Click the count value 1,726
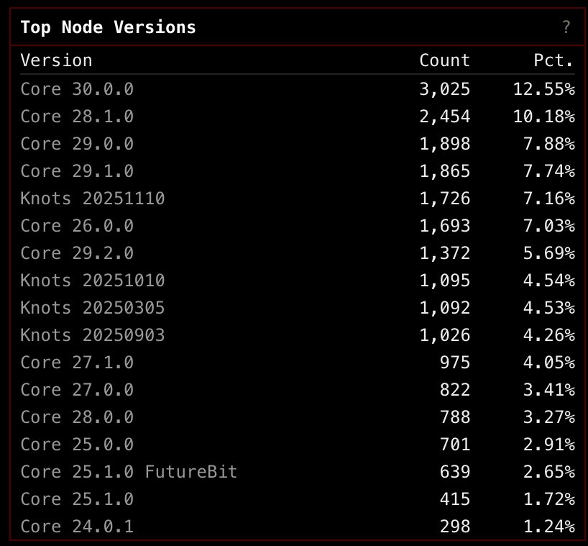Viewport: 588px width, 546px height. point(444,199)
